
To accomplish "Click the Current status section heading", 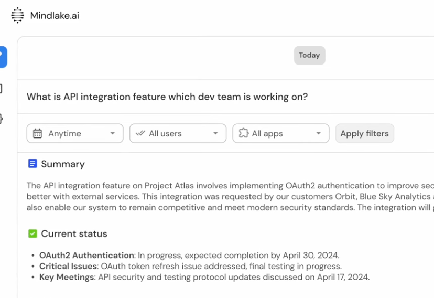I will click(74, 234).
